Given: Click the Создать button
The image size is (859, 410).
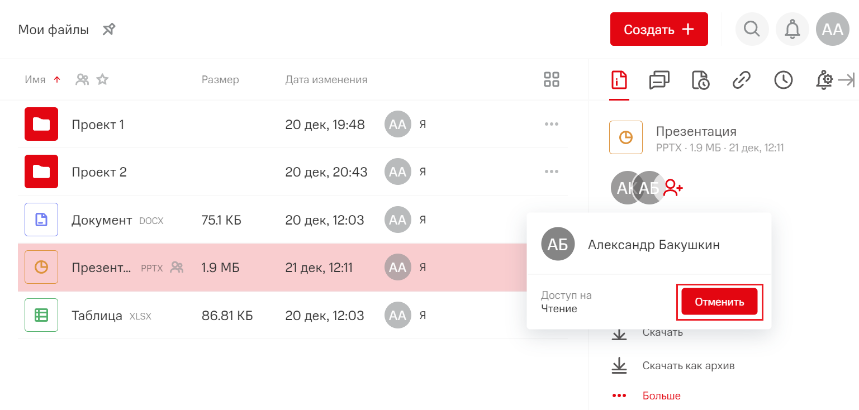Looking at the screenshot, I should [659, 29].
